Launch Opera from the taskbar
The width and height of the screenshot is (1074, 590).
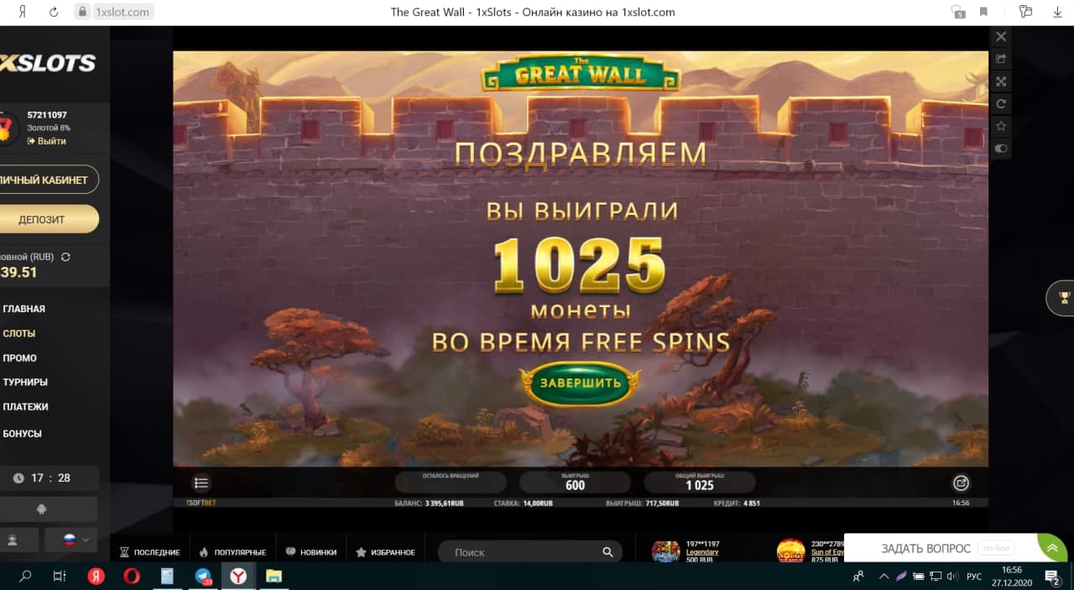tap(132, 577)
